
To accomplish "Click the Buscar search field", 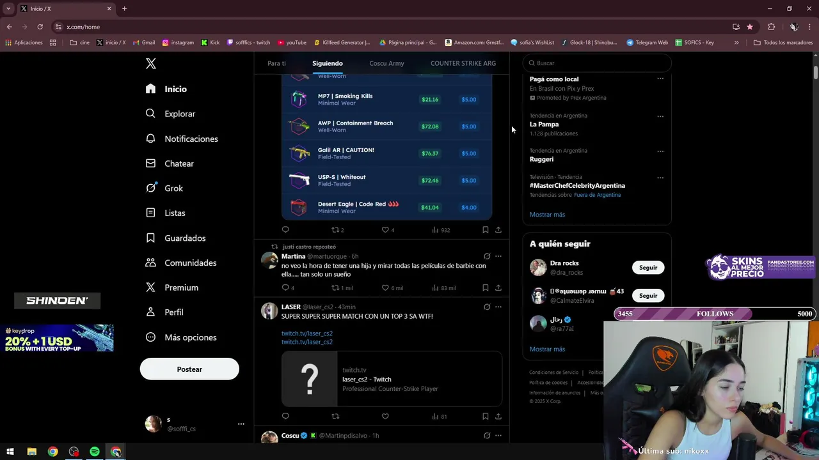I will coord(597,63).
